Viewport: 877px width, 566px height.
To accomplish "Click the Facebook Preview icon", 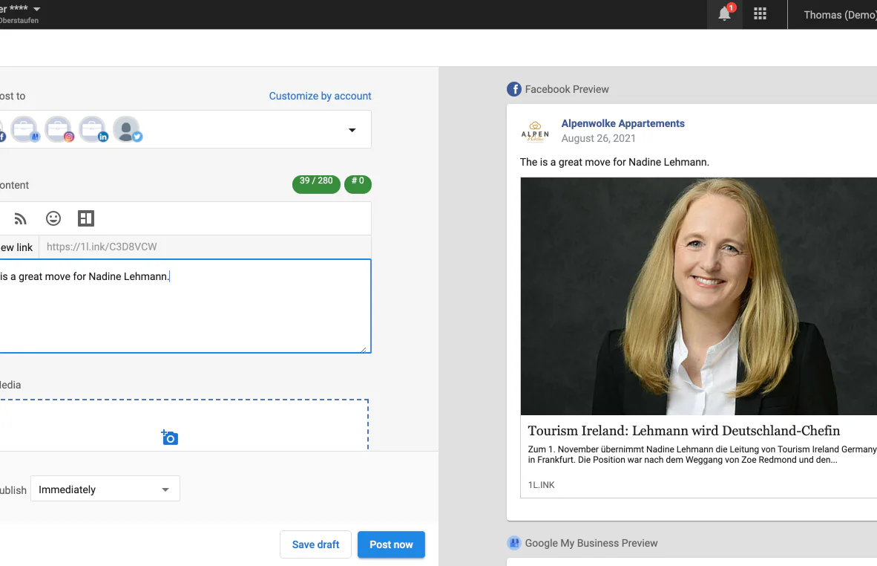I will click(x=514, y=89).
